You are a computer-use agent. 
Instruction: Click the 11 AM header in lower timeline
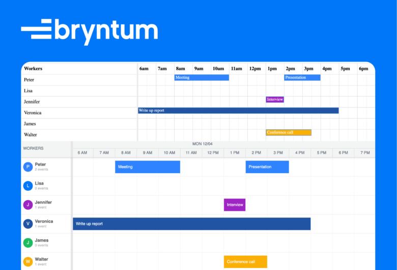(191, 153)
